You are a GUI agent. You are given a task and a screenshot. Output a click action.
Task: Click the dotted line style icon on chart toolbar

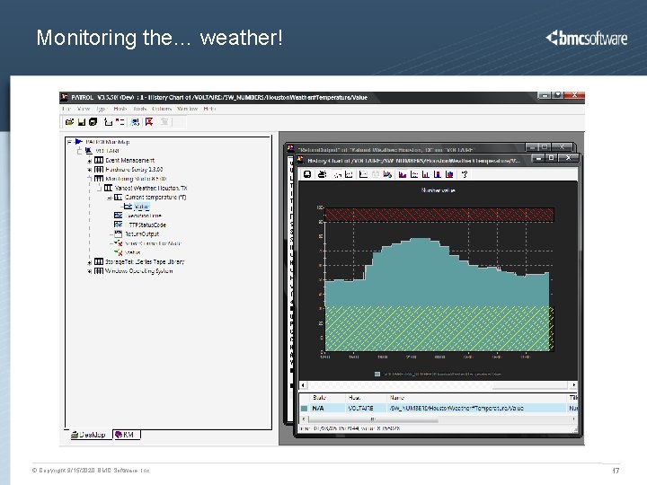coord(338,174)
